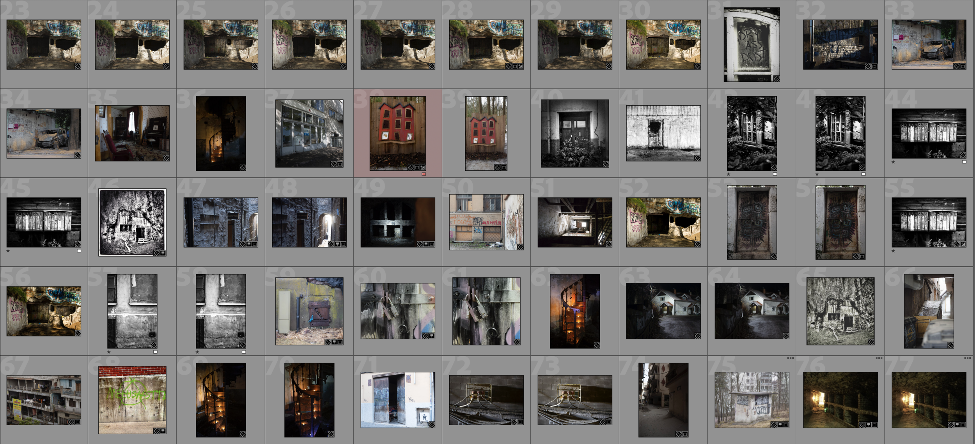Select the green graffiti wall photo 68
Viewport: 975px width, 444px height.
tap(132, 400)
